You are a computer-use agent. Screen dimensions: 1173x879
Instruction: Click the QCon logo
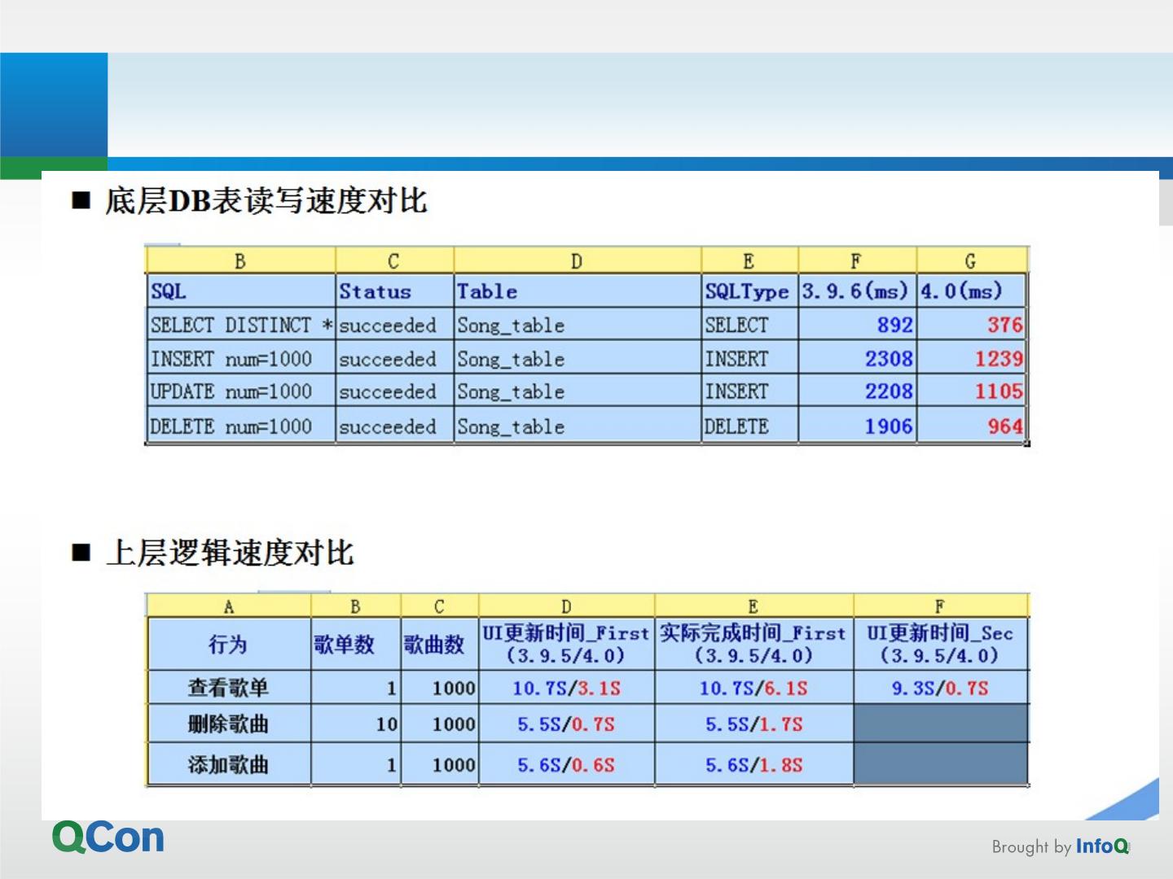tap(108, 837)
